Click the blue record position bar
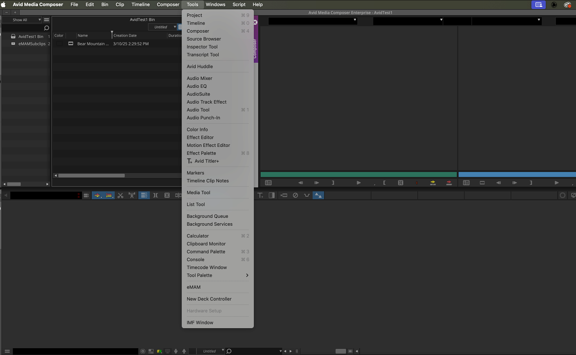The image size is (576, 355). pyautogui.click(x=517, y=175)
